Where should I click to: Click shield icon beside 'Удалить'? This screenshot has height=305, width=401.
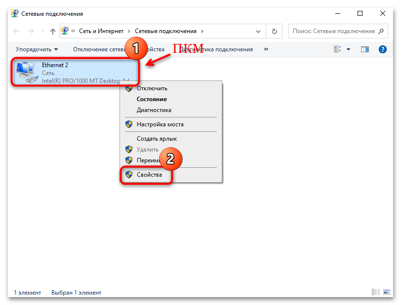(x=129, y=150)
